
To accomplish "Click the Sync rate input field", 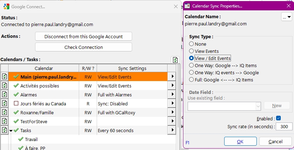I will (284, 127).
